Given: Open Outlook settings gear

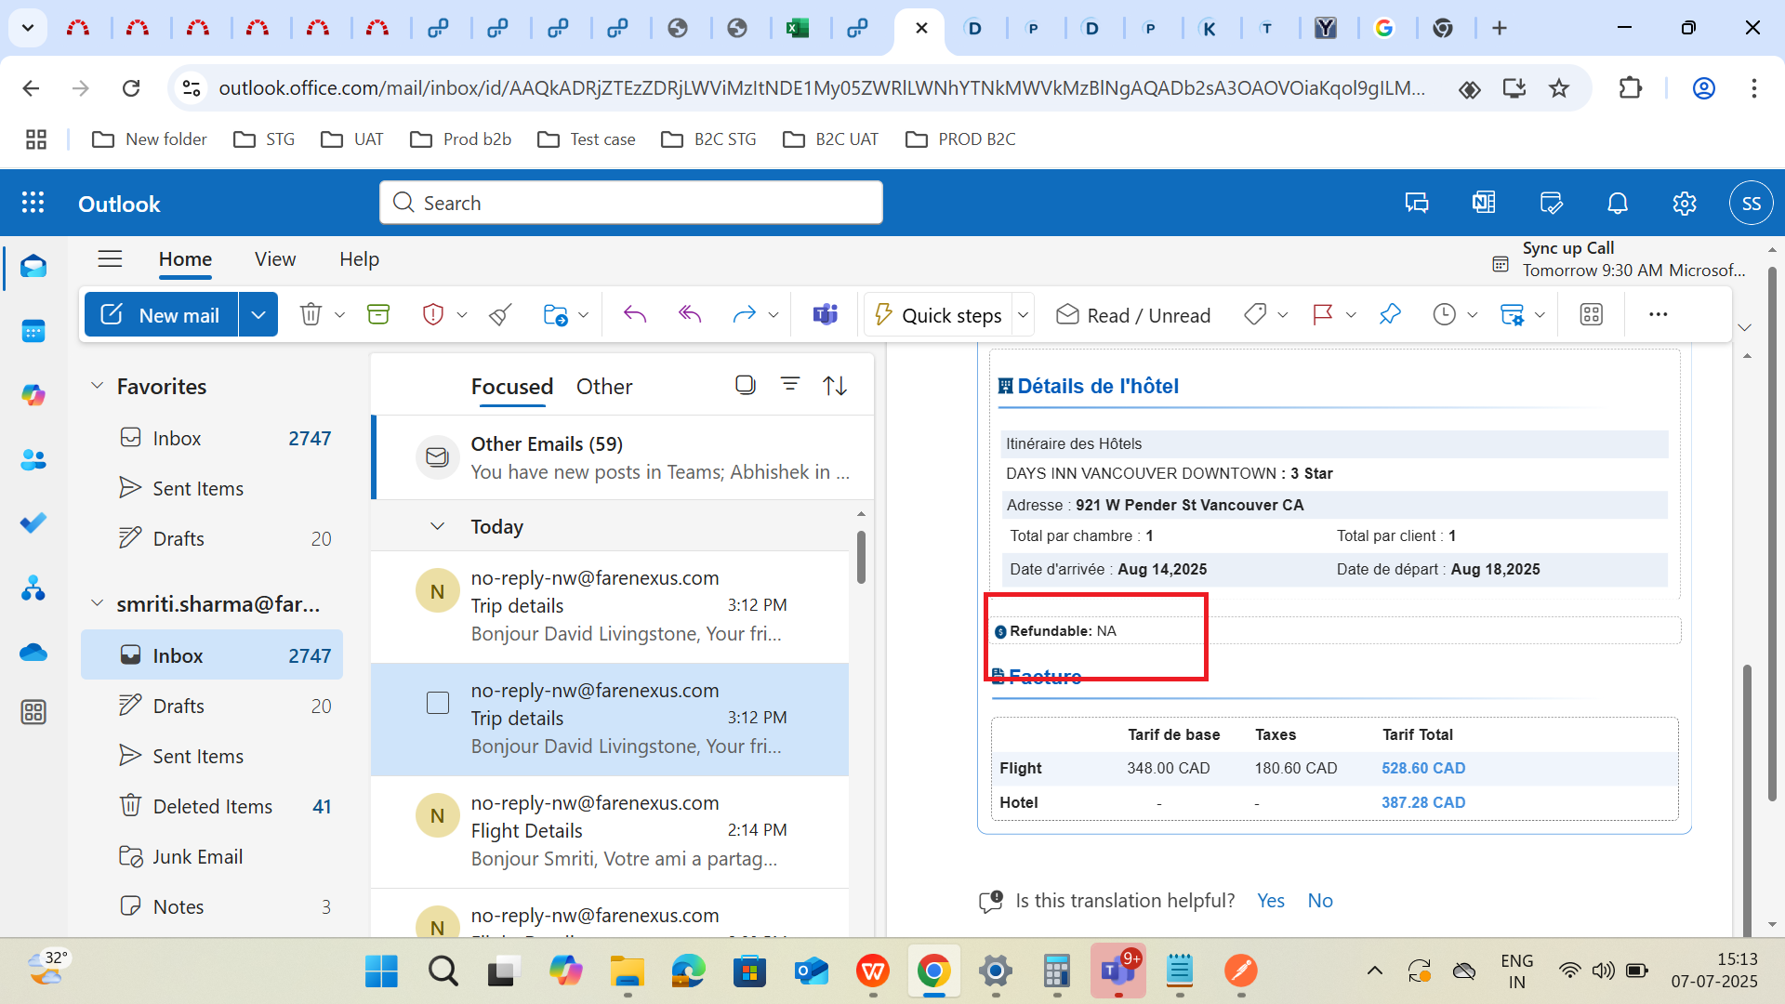Looking at the screenshot, I should coord(1685,204).
